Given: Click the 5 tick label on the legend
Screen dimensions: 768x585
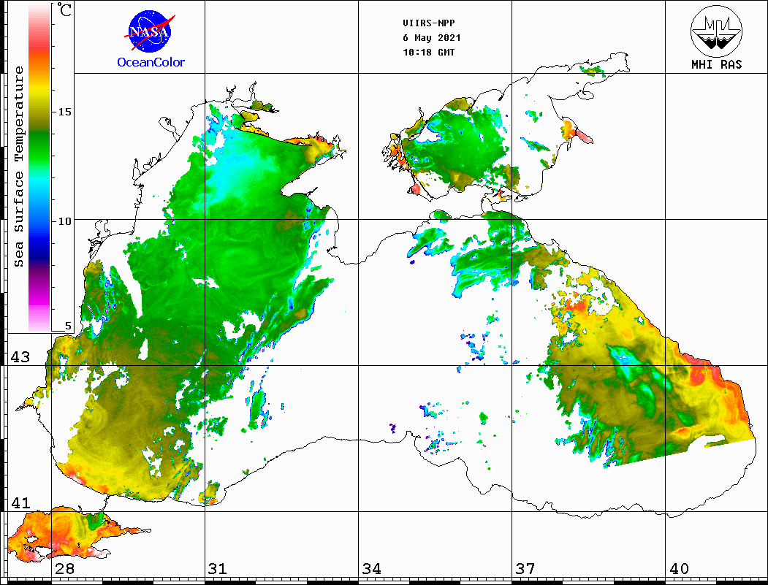Looking at the screenshot, I should coord(68,326).
